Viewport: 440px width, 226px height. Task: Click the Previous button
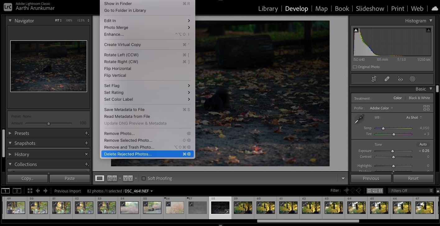coord(371,178)
